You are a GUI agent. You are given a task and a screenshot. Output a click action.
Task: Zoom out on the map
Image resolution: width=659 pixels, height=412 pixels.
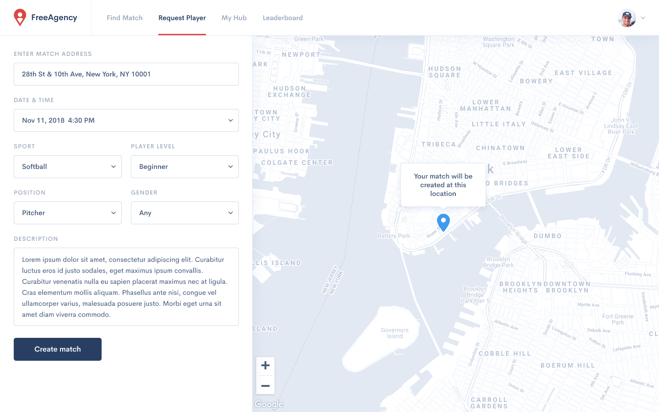tap(265, 385)
